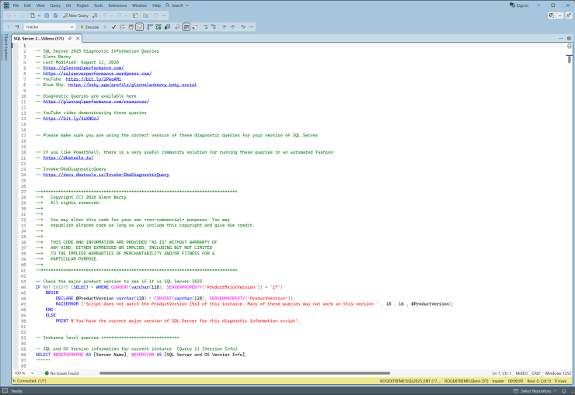
Task: Open the File menu
Action: click(16, 5)
